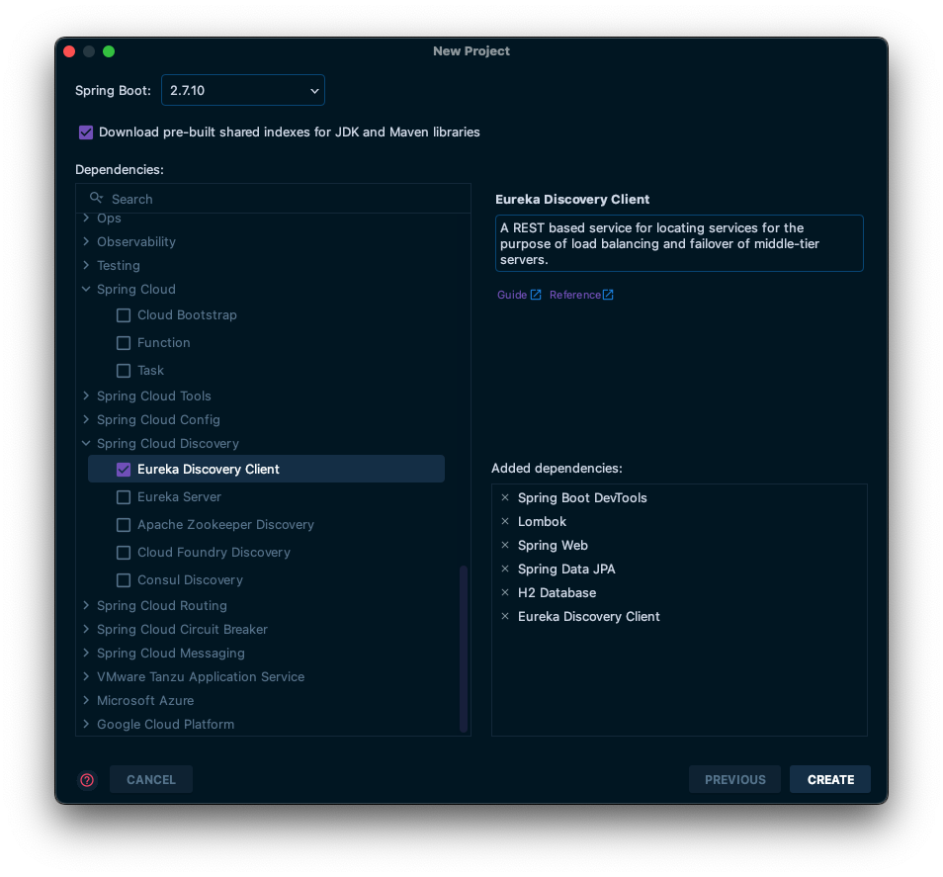Image resolution: width=943 pixels, height=877 pixels.
Task: Check the Task dependency checkbox
Action: pyautogui.click(x=124, y=371)
